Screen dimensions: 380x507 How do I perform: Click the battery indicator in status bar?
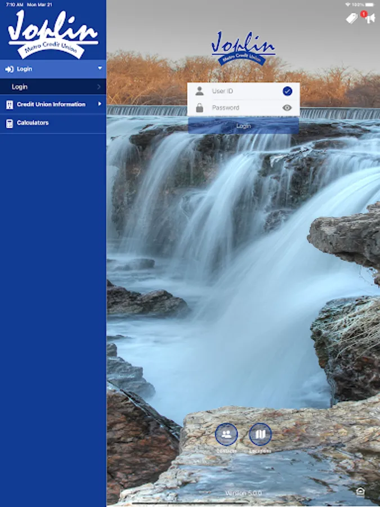pyautogui.click(x=369, y=4)
